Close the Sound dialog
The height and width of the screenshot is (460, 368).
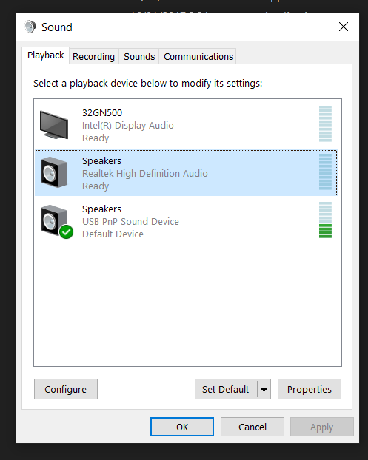[x=344, y=27]
